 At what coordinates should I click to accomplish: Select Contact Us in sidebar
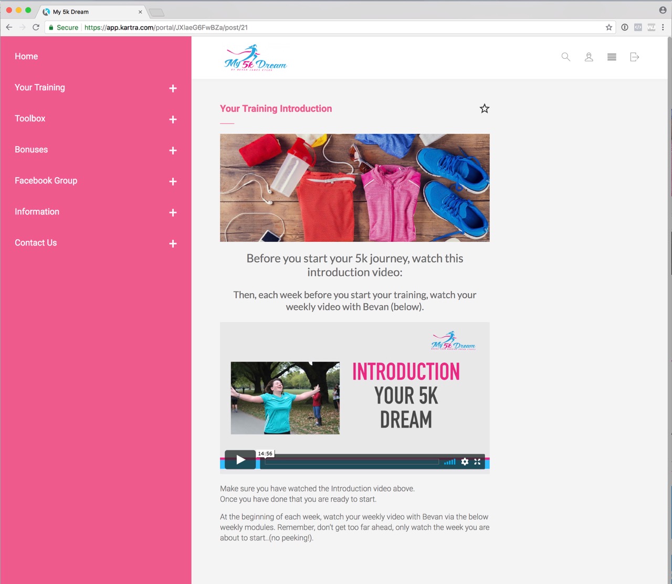click(x=36, y=242)
